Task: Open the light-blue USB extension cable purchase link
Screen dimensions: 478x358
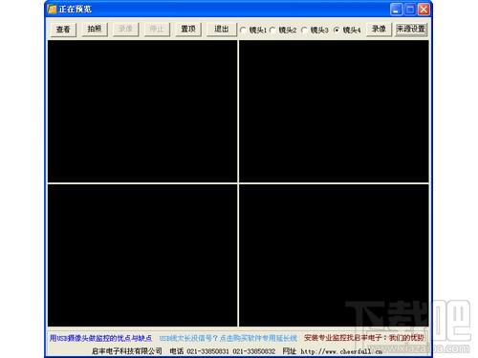Action: (x=228, y=338)
